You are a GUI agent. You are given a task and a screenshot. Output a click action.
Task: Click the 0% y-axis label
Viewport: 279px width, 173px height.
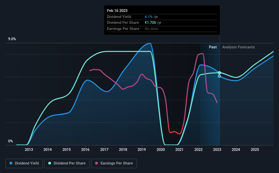11,141
